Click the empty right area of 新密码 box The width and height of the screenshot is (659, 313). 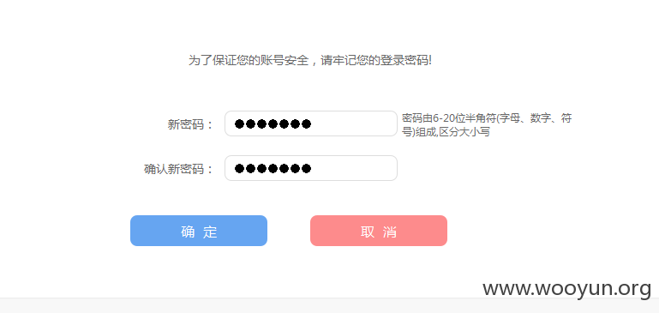355,123
